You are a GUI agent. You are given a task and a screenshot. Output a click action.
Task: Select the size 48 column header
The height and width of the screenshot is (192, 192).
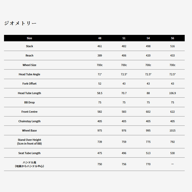coord(100,38)
